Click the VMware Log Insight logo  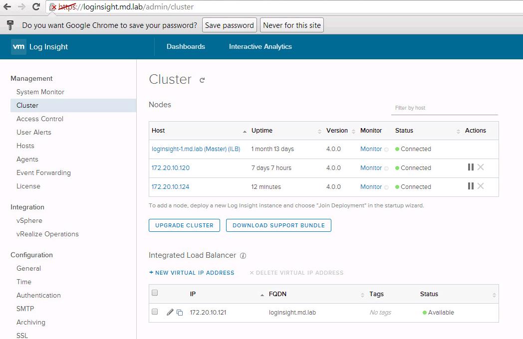click(39, 47)
